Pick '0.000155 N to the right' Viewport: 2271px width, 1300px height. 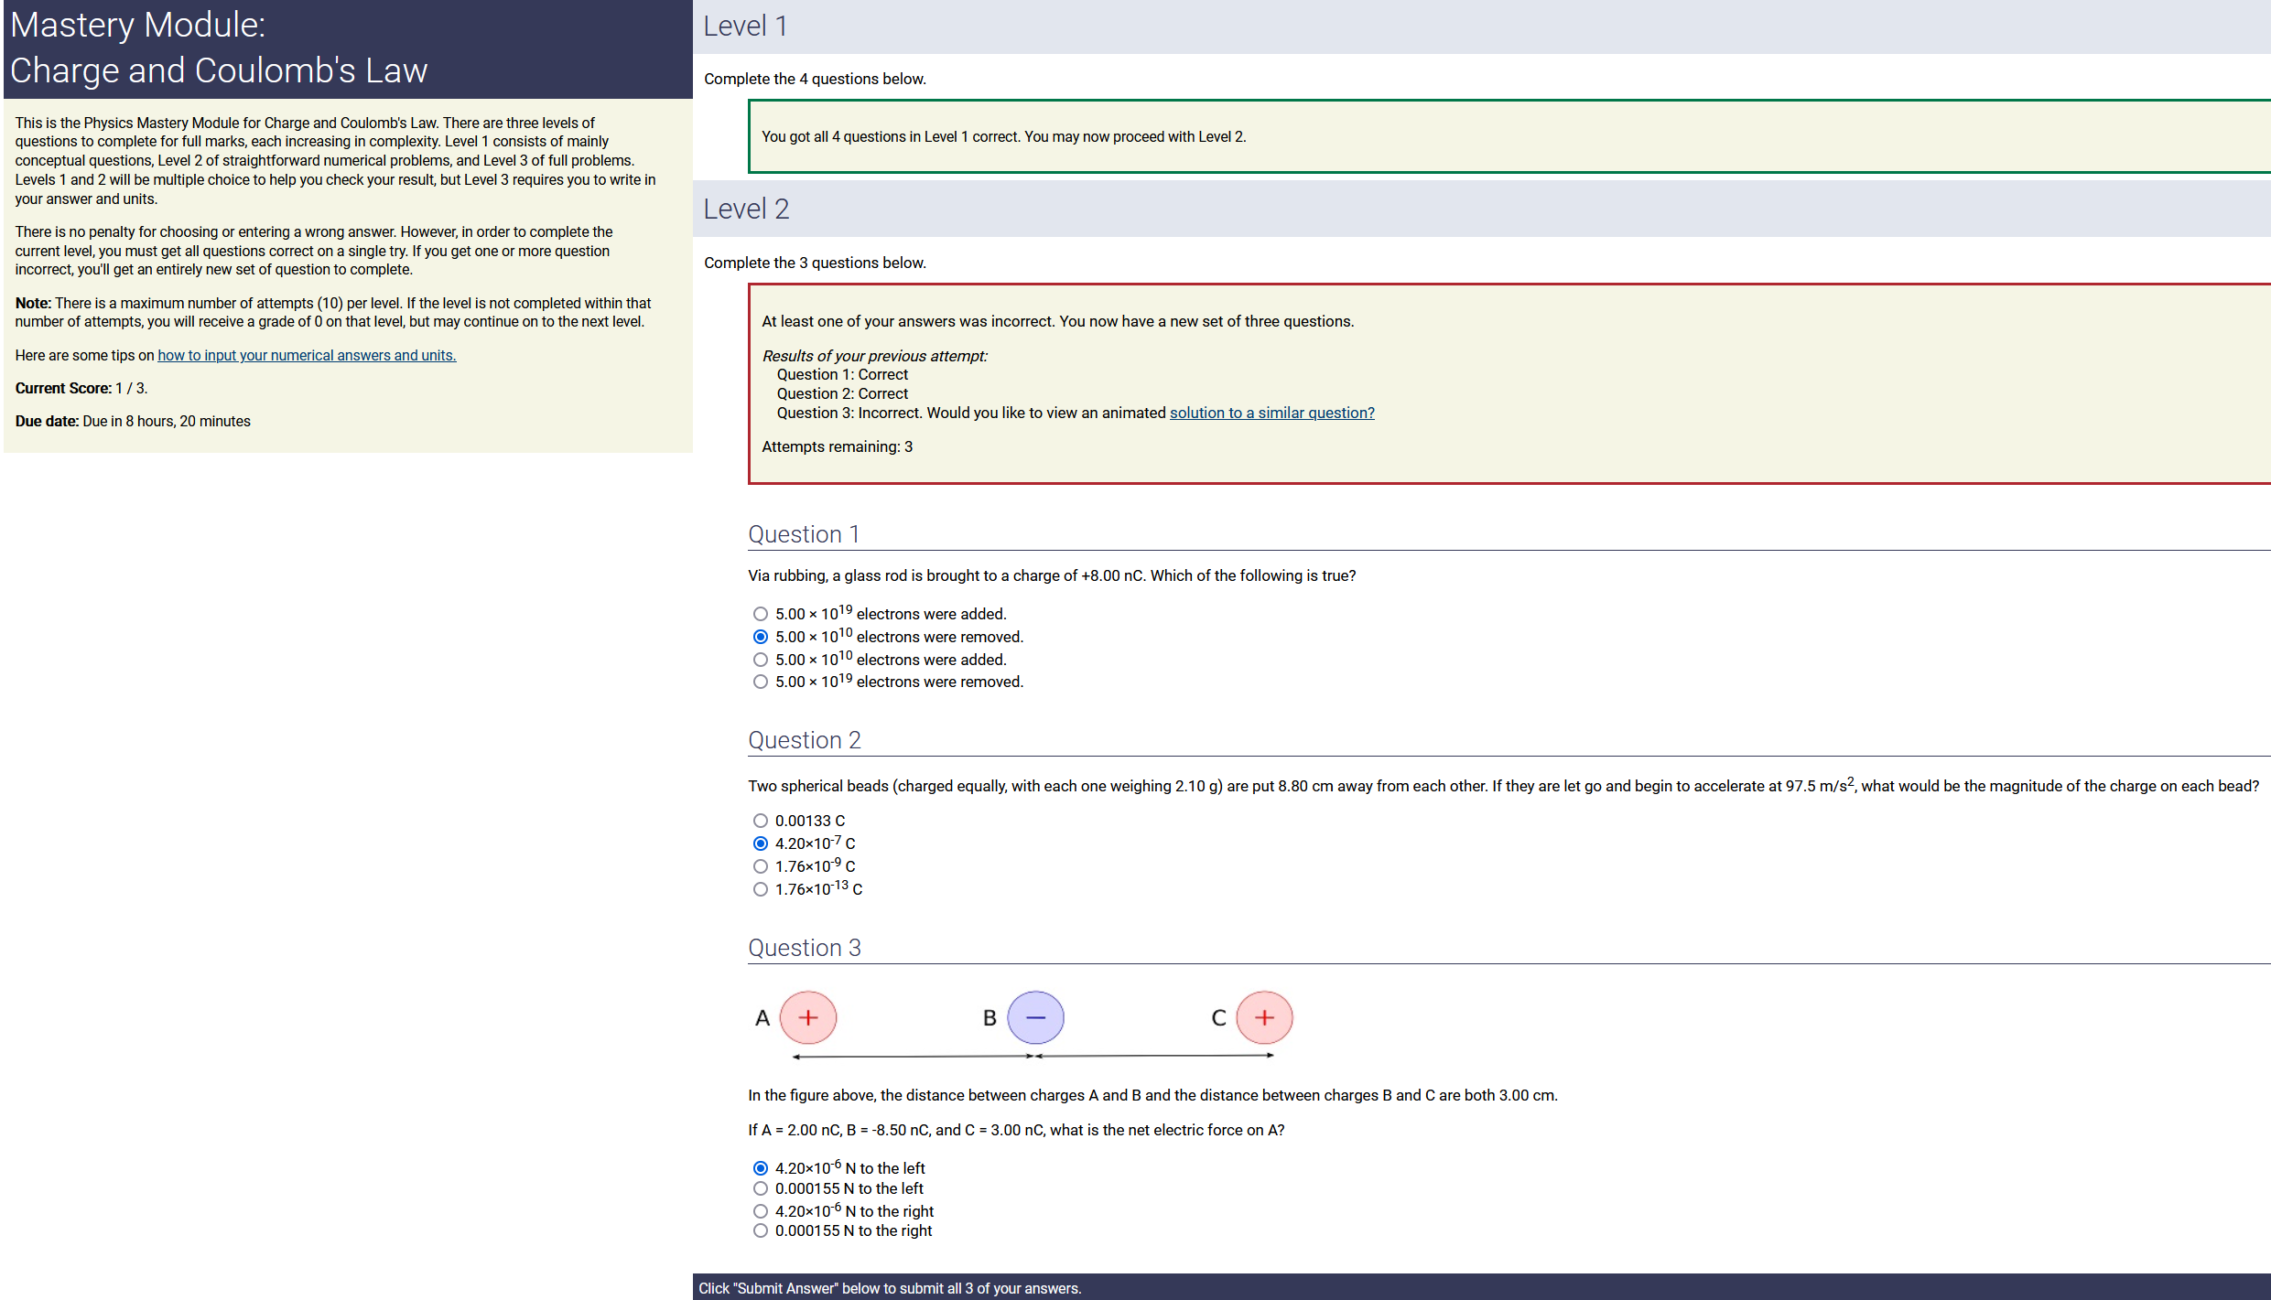click(760, 1230)
